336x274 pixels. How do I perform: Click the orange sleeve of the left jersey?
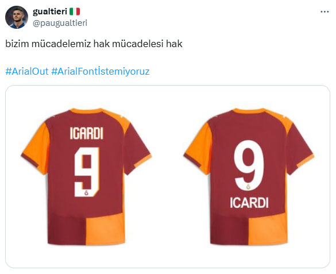(36, 148)
